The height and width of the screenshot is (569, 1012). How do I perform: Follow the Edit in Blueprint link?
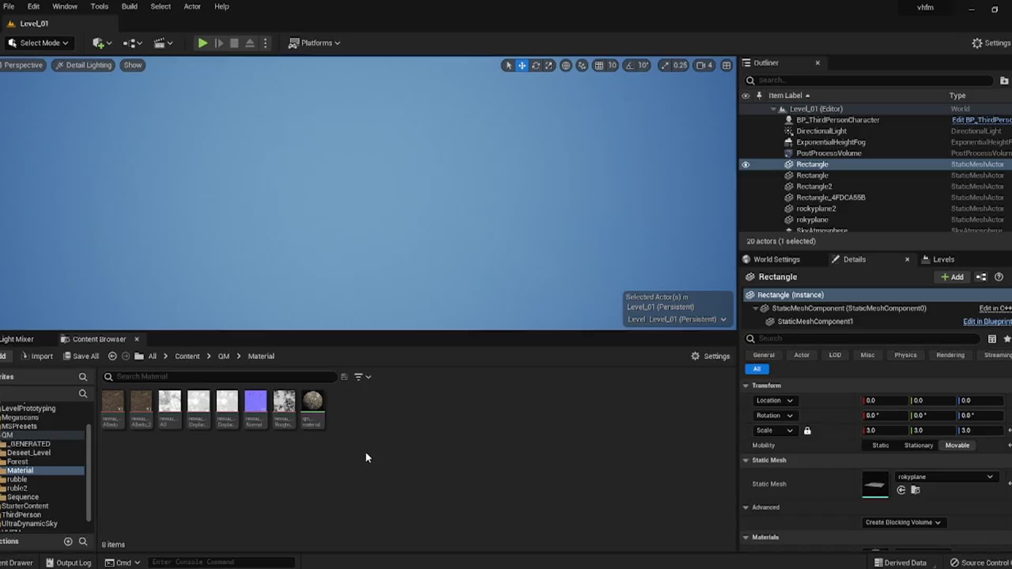[x=987, y=321]
